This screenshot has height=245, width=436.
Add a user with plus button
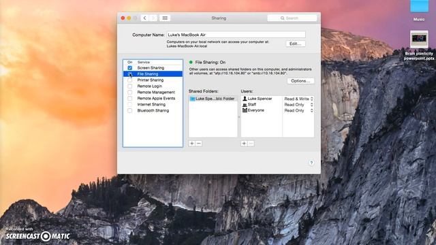244,144
